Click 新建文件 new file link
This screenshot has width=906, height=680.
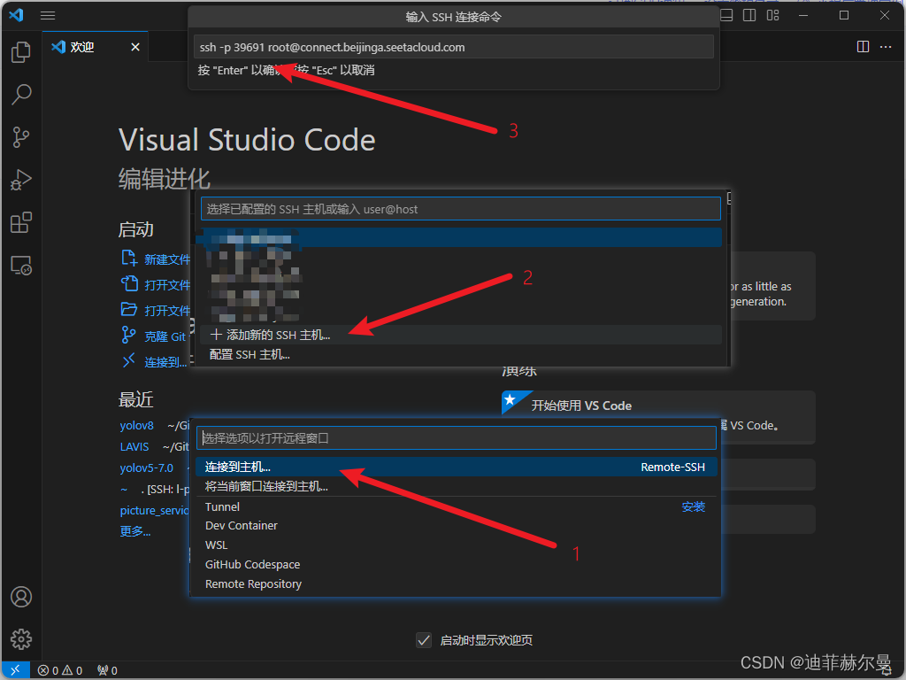[156, 259]
